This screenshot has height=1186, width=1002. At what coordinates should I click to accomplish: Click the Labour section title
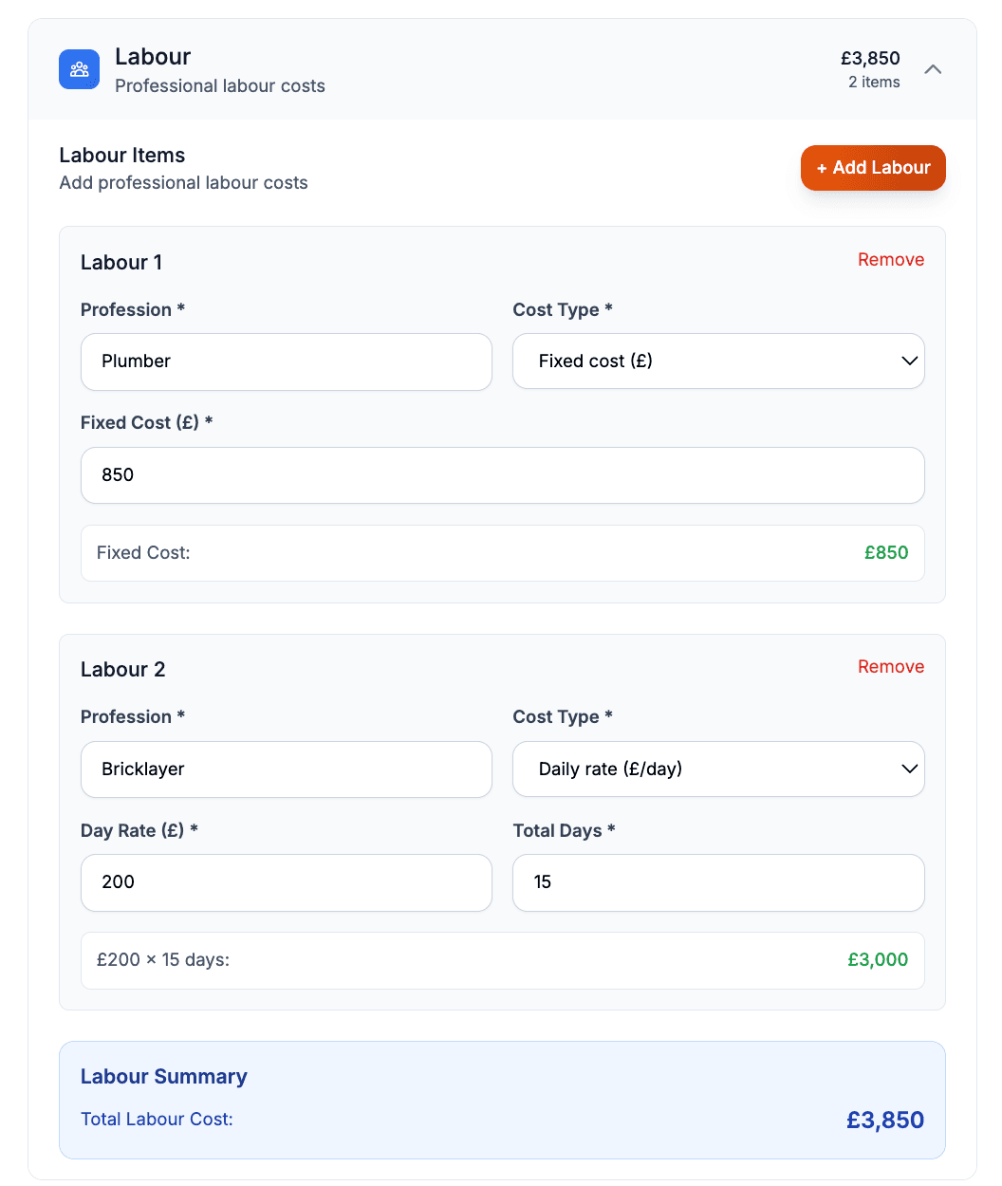tap(153, 57)
